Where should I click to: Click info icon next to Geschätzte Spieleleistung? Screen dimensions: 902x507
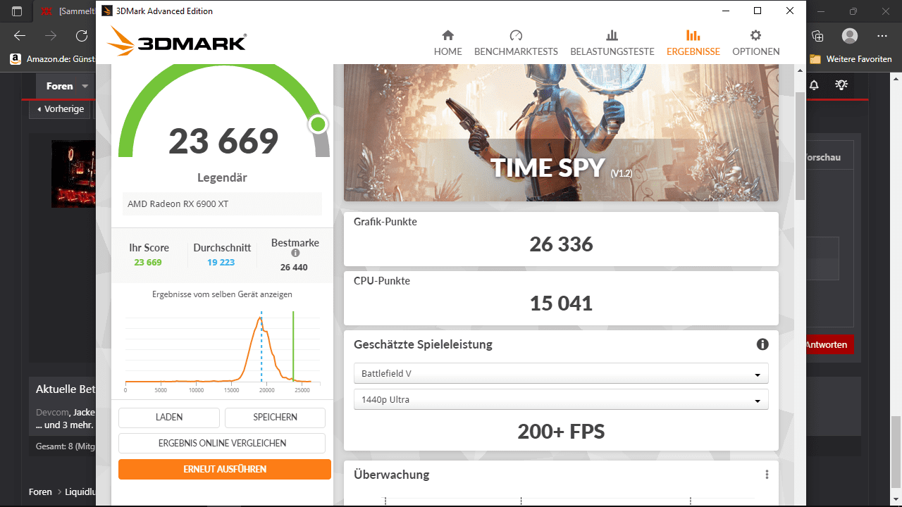click(x=762, y=344)
